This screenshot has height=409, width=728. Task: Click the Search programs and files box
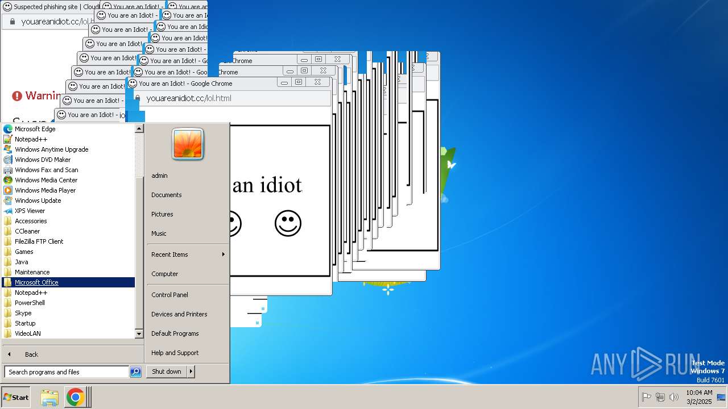coord(67,372)
